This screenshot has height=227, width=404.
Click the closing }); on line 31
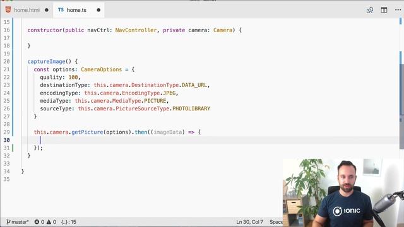(x=39, y=148)
